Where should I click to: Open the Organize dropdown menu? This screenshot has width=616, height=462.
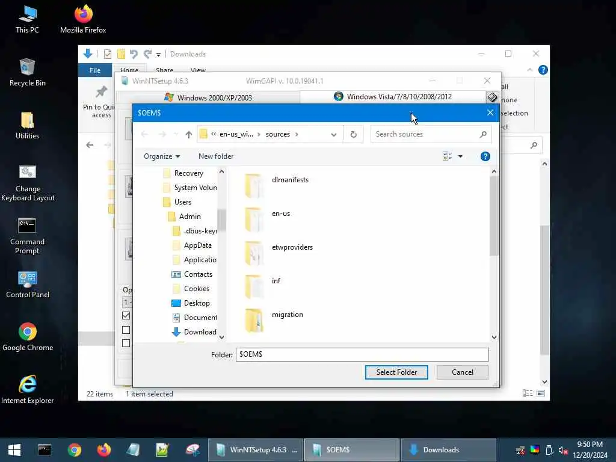coord(161,156)
